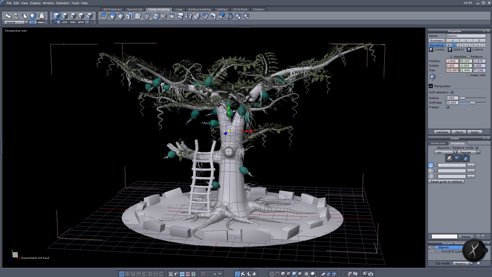Image resolution: width=492 pixels, height=277 pixels.
Task: Select the Relative radio button
Action: [x=468, y=57]
